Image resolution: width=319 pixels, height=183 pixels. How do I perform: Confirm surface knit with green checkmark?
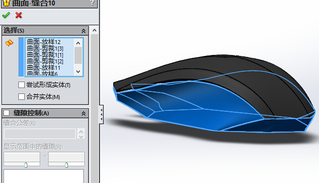pos(6,15)
